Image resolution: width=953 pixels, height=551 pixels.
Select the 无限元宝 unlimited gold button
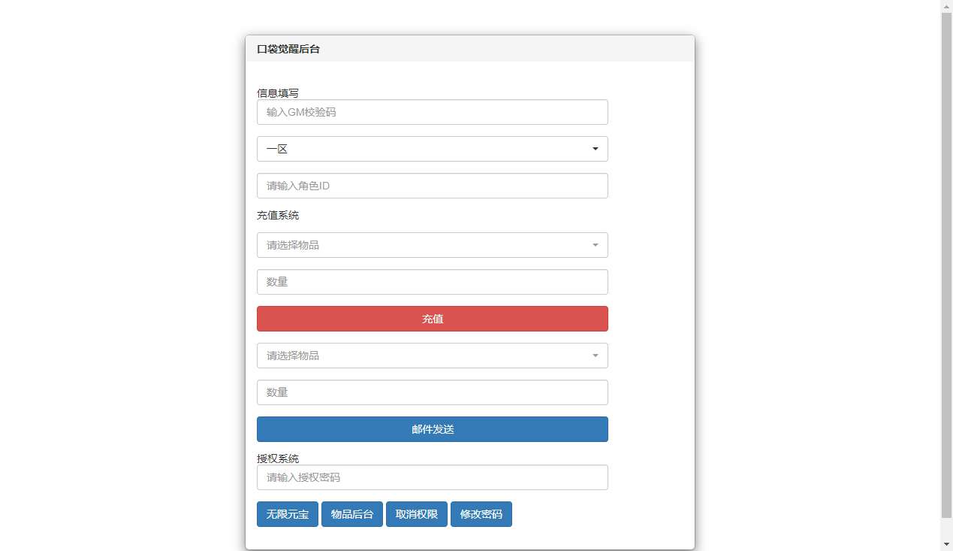(287, 514)
